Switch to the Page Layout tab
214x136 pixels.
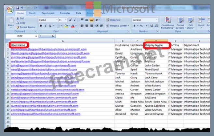click(48, 13)
